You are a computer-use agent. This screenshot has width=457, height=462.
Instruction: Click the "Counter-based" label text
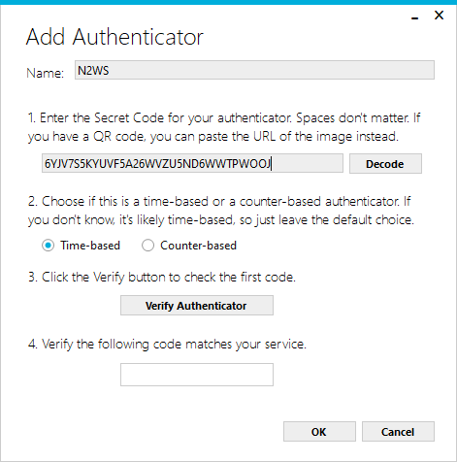[x=199, y=246]
